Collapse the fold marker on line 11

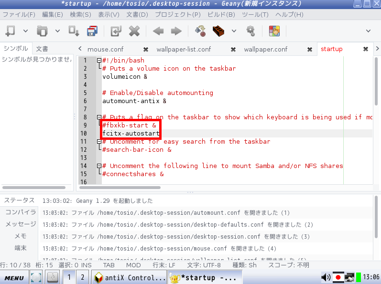99,141
